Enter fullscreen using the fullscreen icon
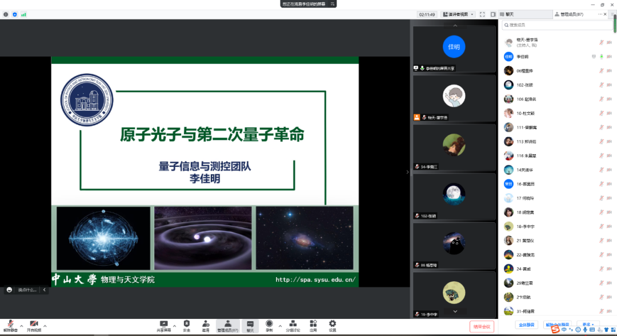Viewport: 617px width, 336px height. [482, 14]
